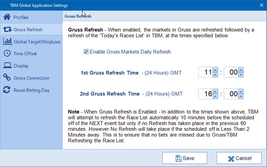Increase the 2nd refresh minutes value
The width and height of the screenshot is (267, 167).
click(241, 91)
